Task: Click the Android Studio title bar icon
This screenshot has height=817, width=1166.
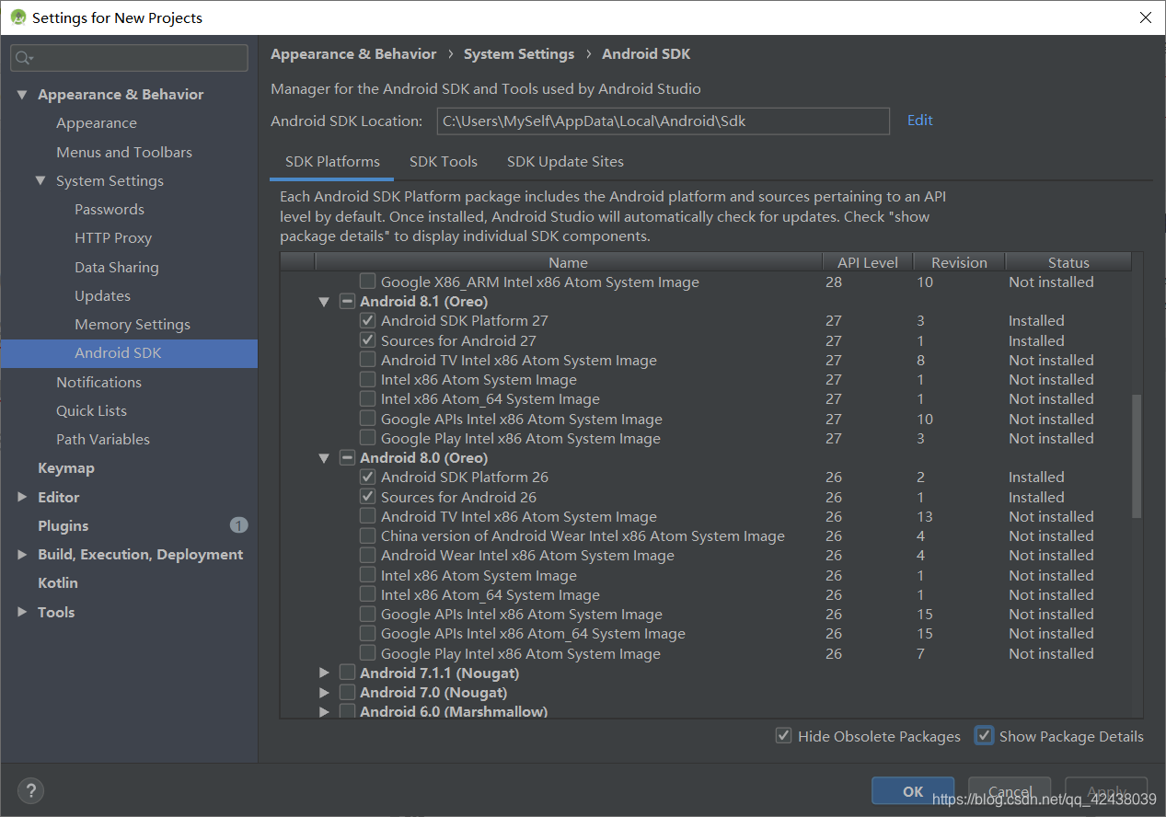Action: pyautogui.click(x=17, y=17)
